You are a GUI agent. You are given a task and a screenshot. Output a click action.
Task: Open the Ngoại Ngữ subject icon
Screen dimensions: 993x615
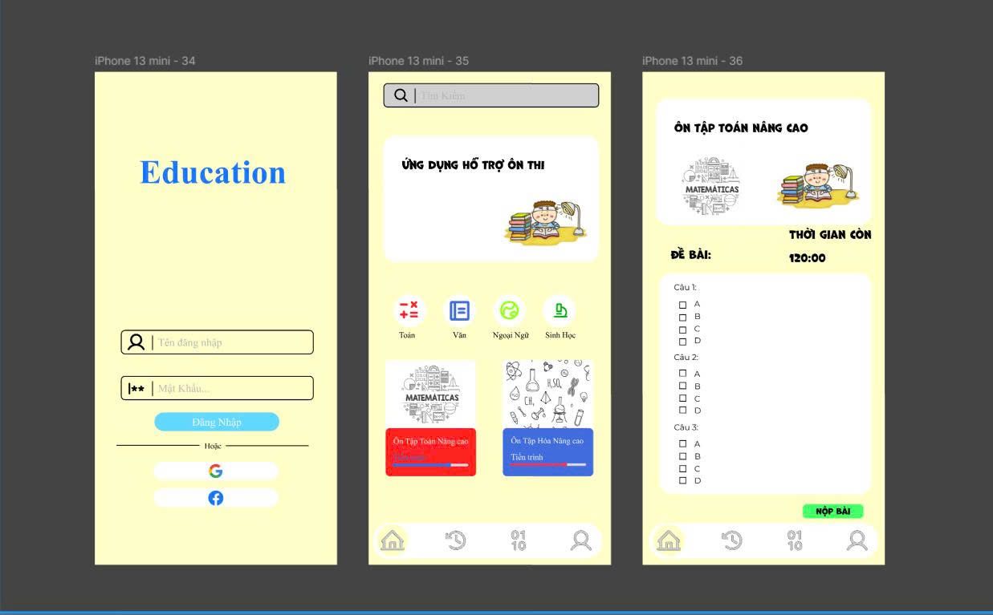tap(510, 310)
